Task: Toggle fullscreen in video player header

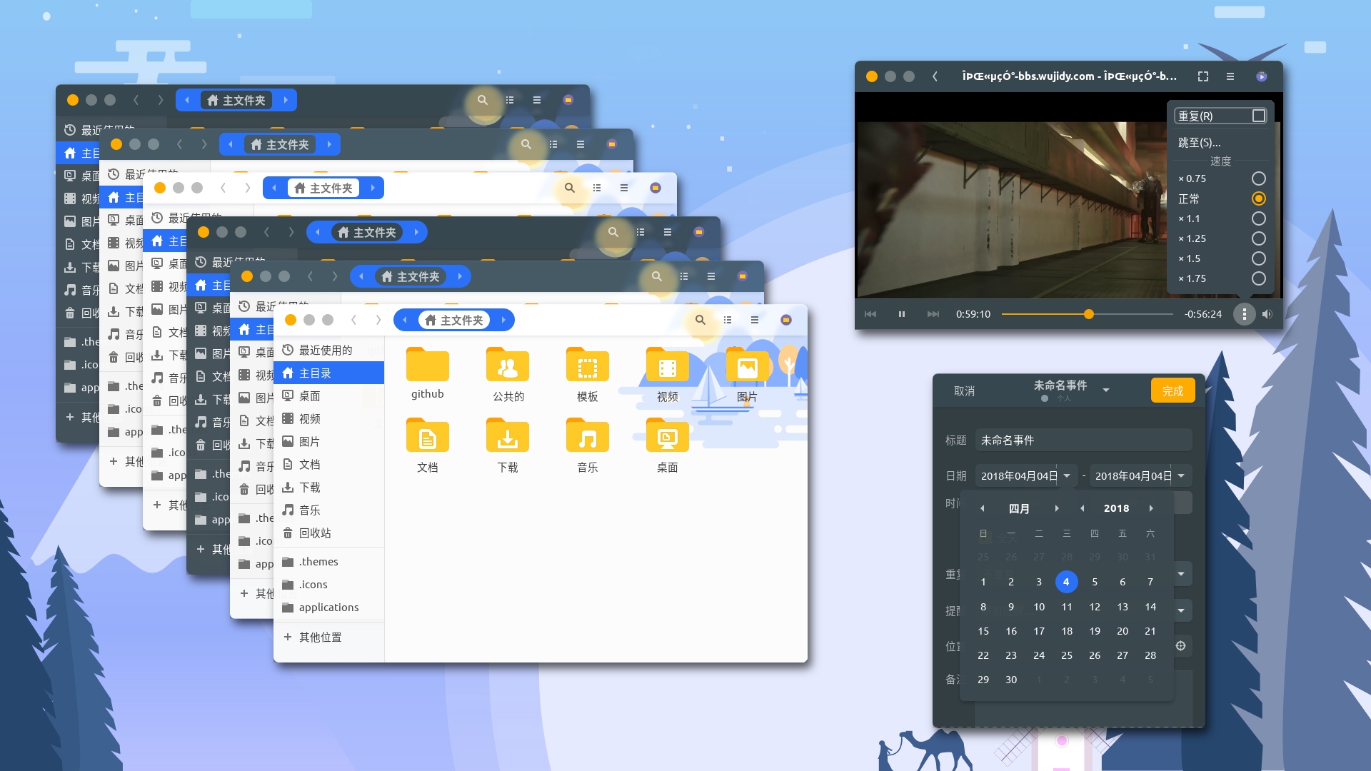Action: [1203, 76]
